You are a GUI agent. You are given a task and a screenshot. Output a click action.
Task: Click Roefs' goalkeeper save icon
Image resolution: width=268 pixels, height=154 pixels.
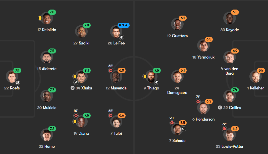pyautogui.click(x=17, y=82)
